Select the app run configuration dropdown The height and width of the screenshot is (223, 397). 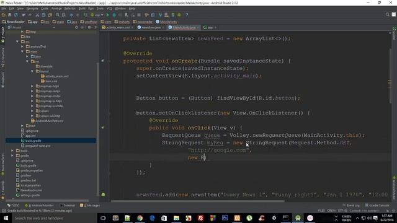[97, 15]
